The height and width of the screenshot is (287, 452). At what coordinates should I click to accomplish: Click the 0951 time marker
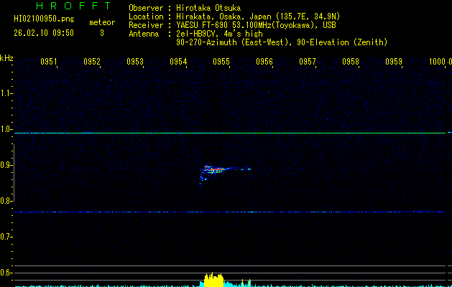pyautogui.click(x=49, y=62)
